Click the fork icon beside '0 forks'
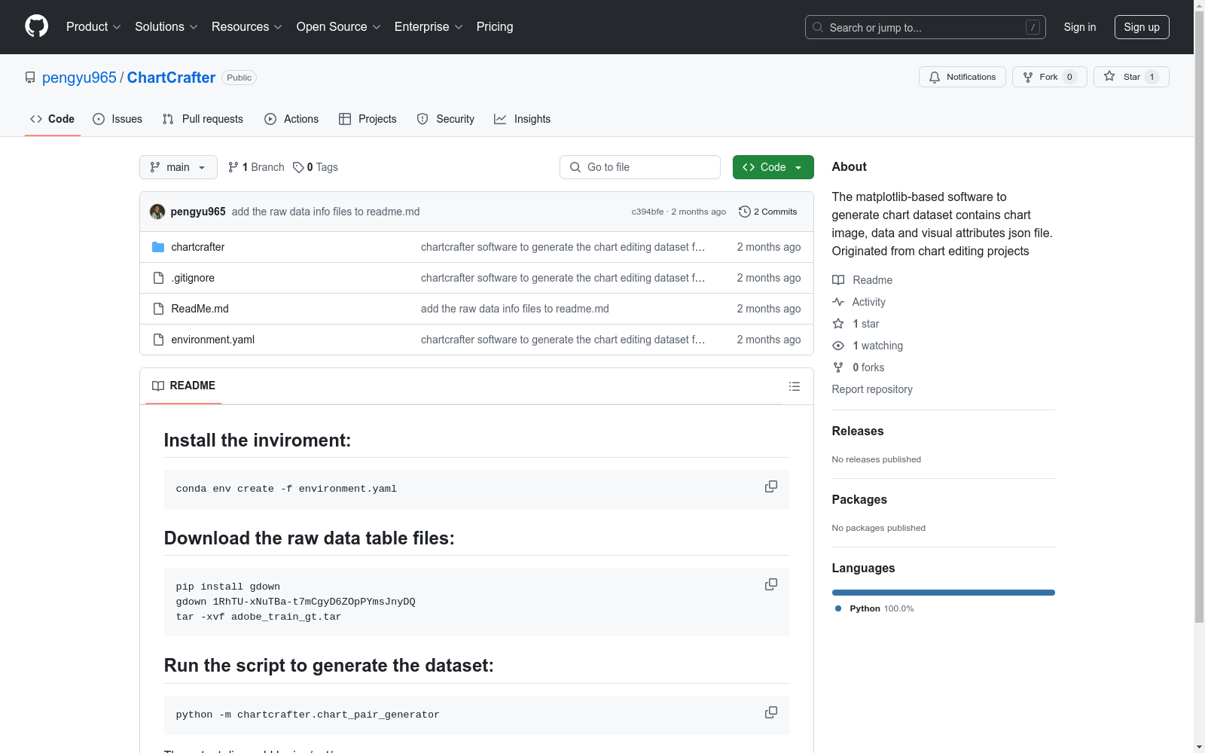This screenshot has width=1205, height=753. click(x=838, y=367)
